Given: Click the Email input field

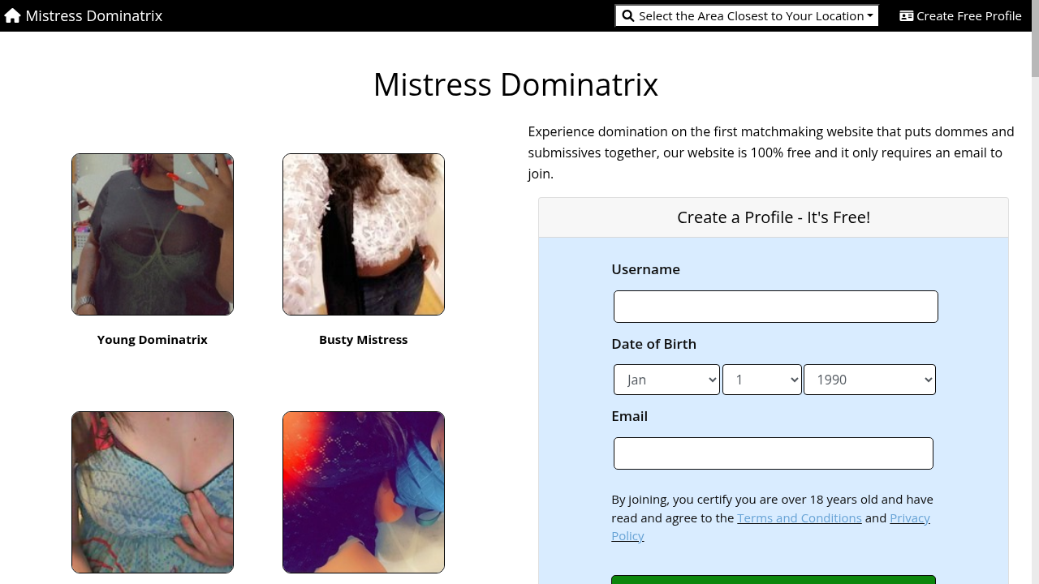Looking at the screenshot, I should tap(773, 453).
